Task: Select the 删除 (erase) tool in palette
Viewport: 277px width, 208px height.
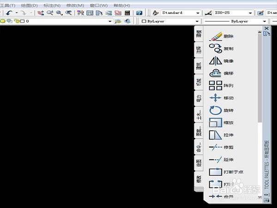Action: point(221,36)
